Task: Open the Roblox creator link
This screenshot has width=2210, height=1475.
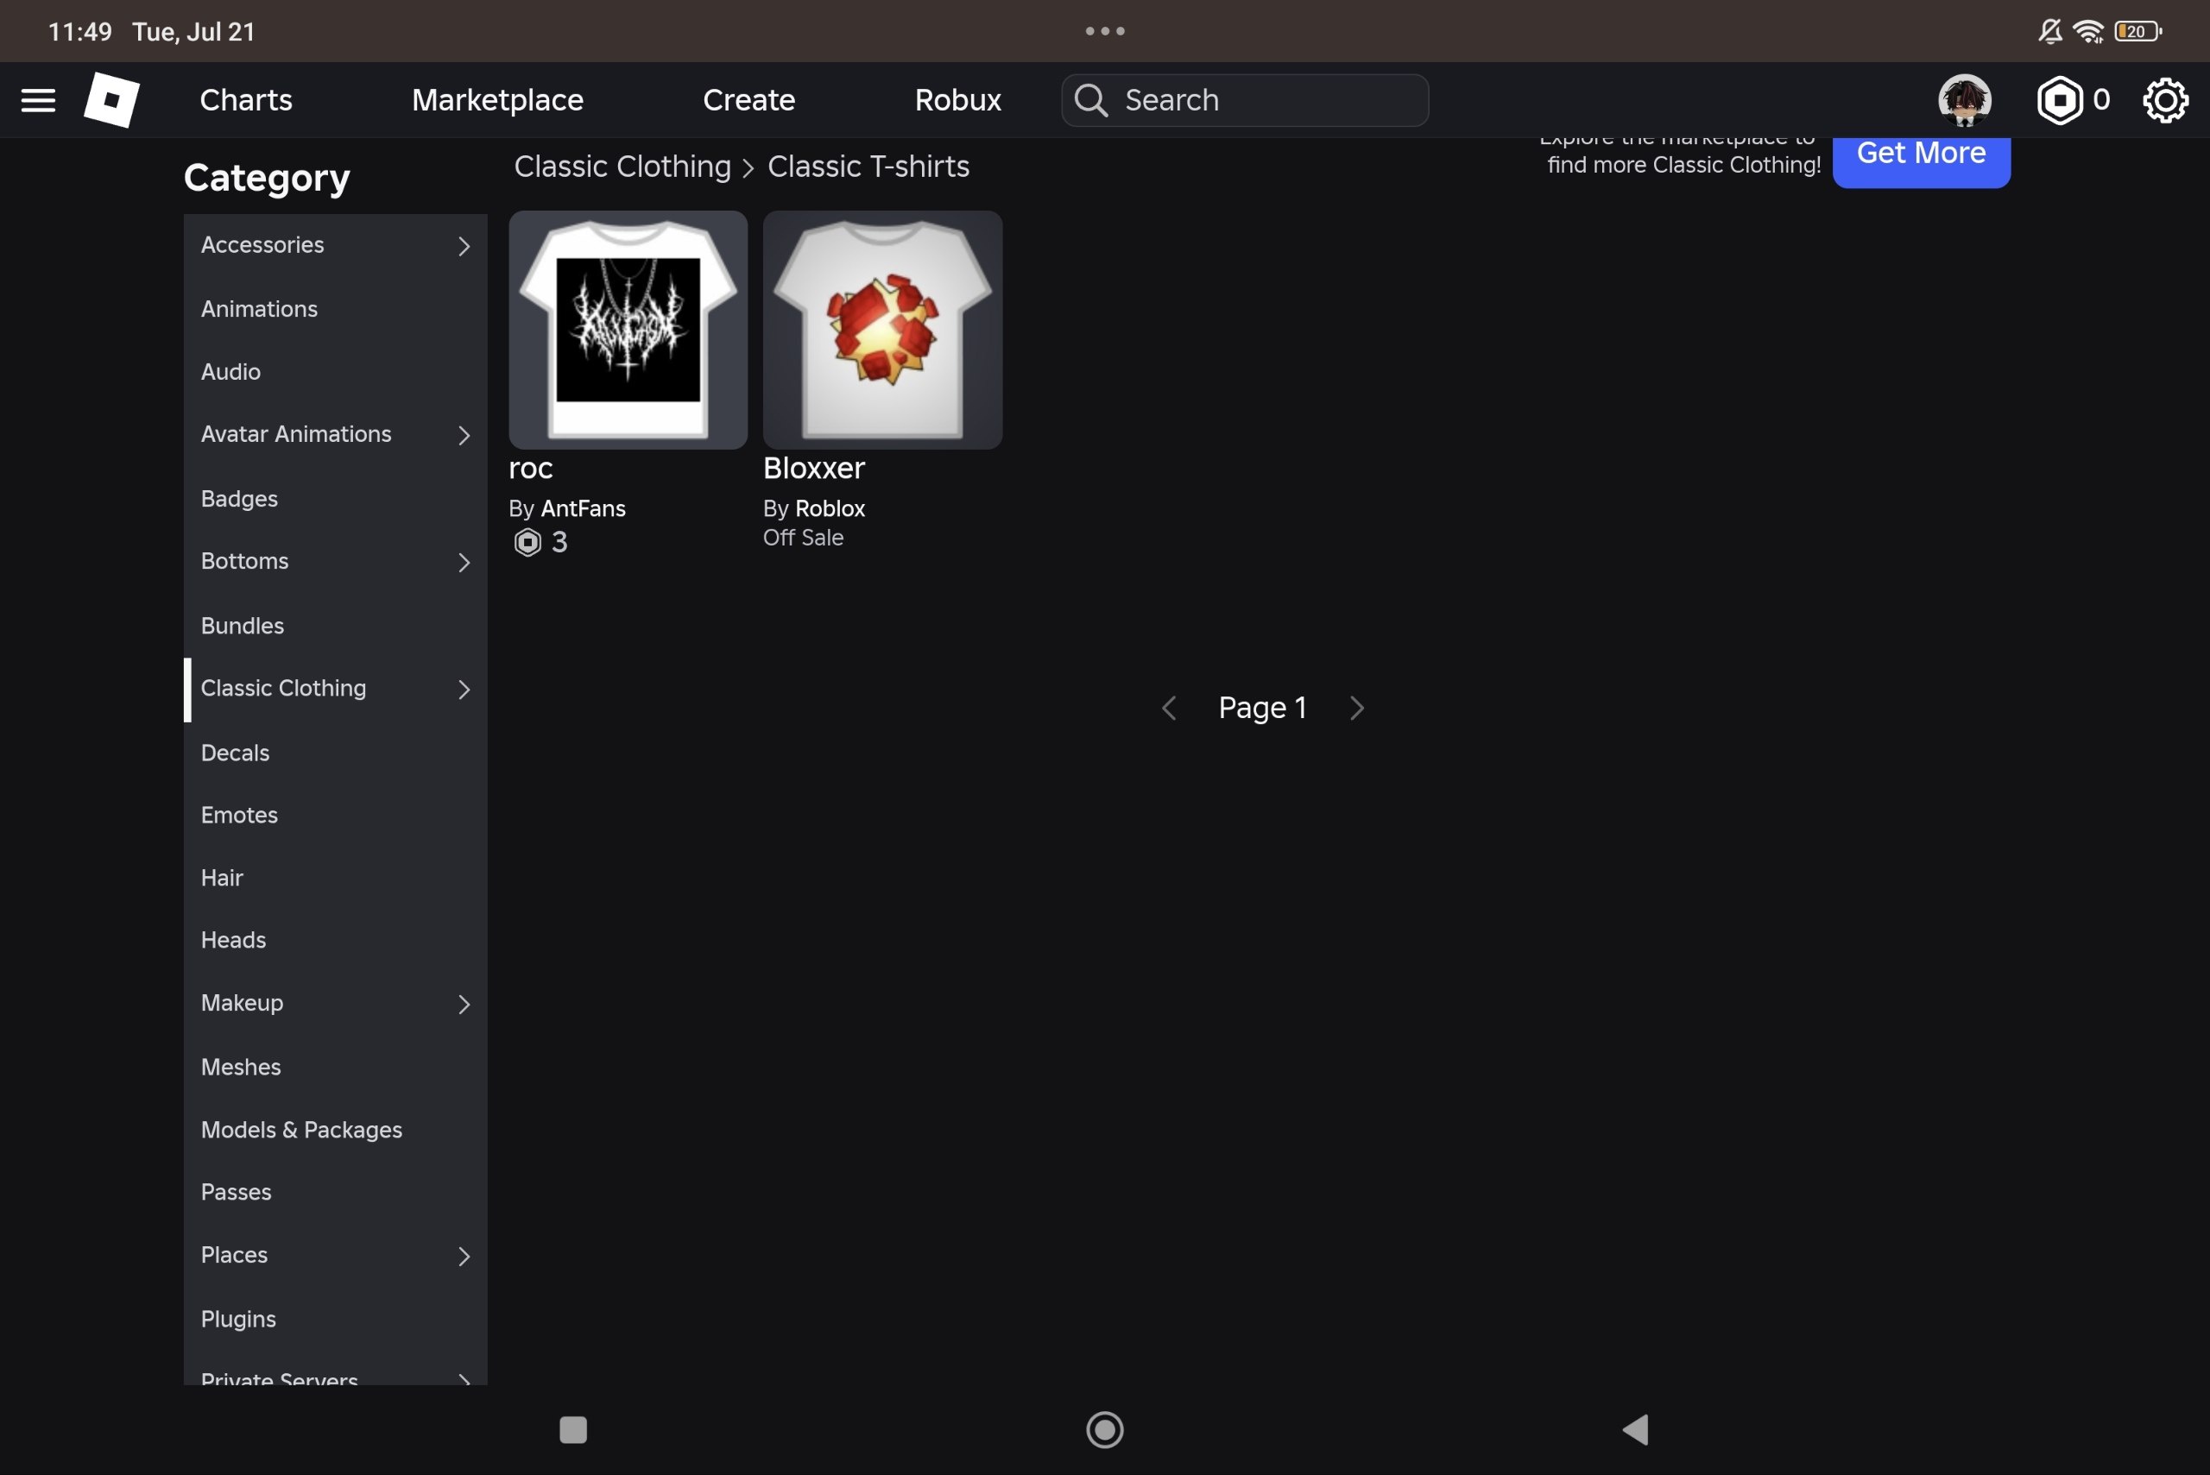Action: click(x=830, y=509)
